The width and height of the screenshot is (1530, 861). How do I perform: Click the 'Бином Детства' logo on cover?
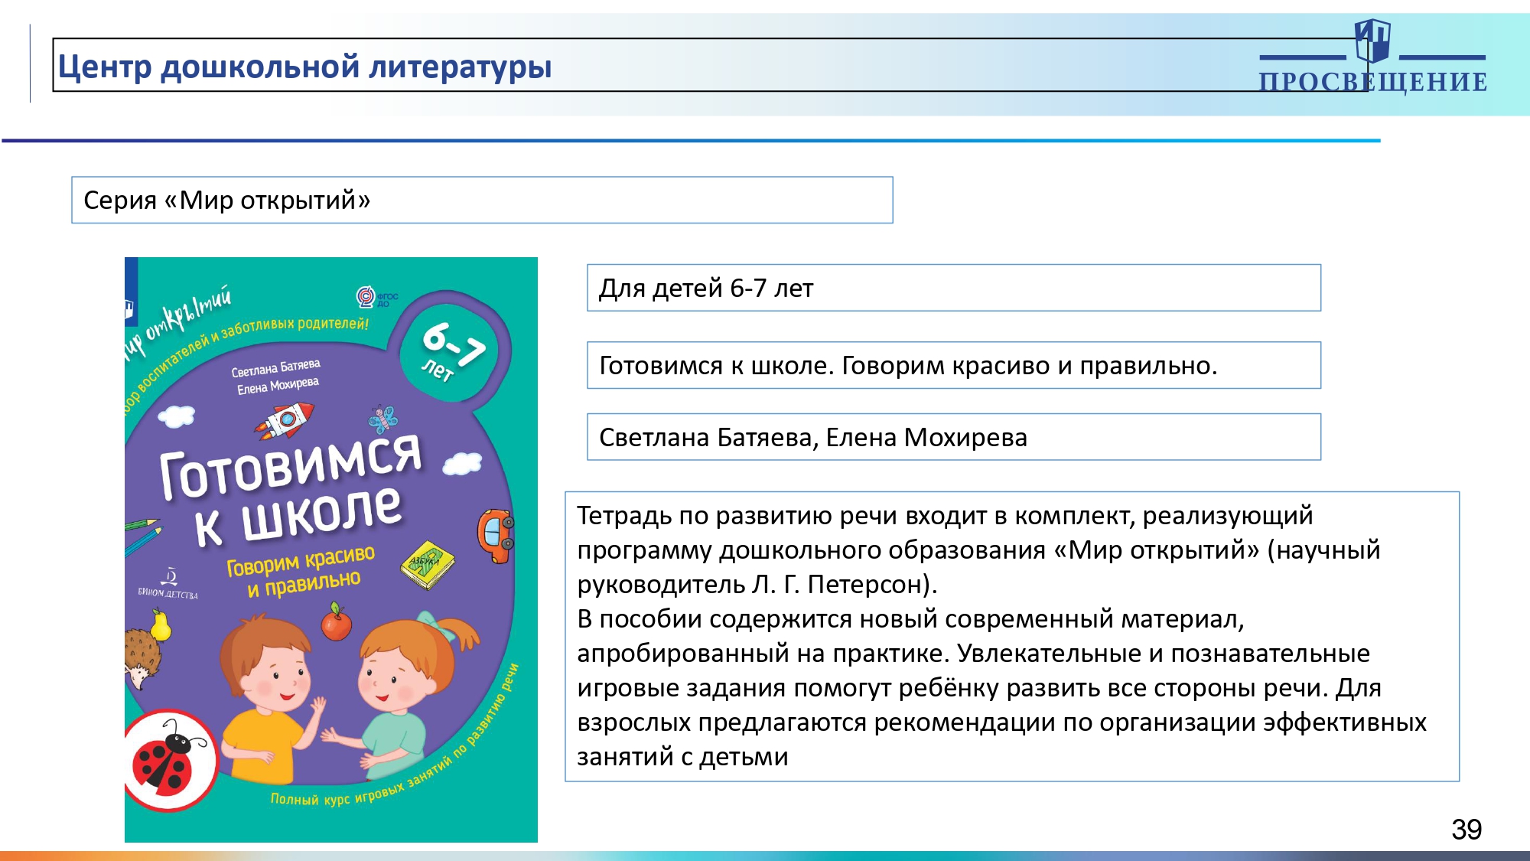tap(168, 584)
